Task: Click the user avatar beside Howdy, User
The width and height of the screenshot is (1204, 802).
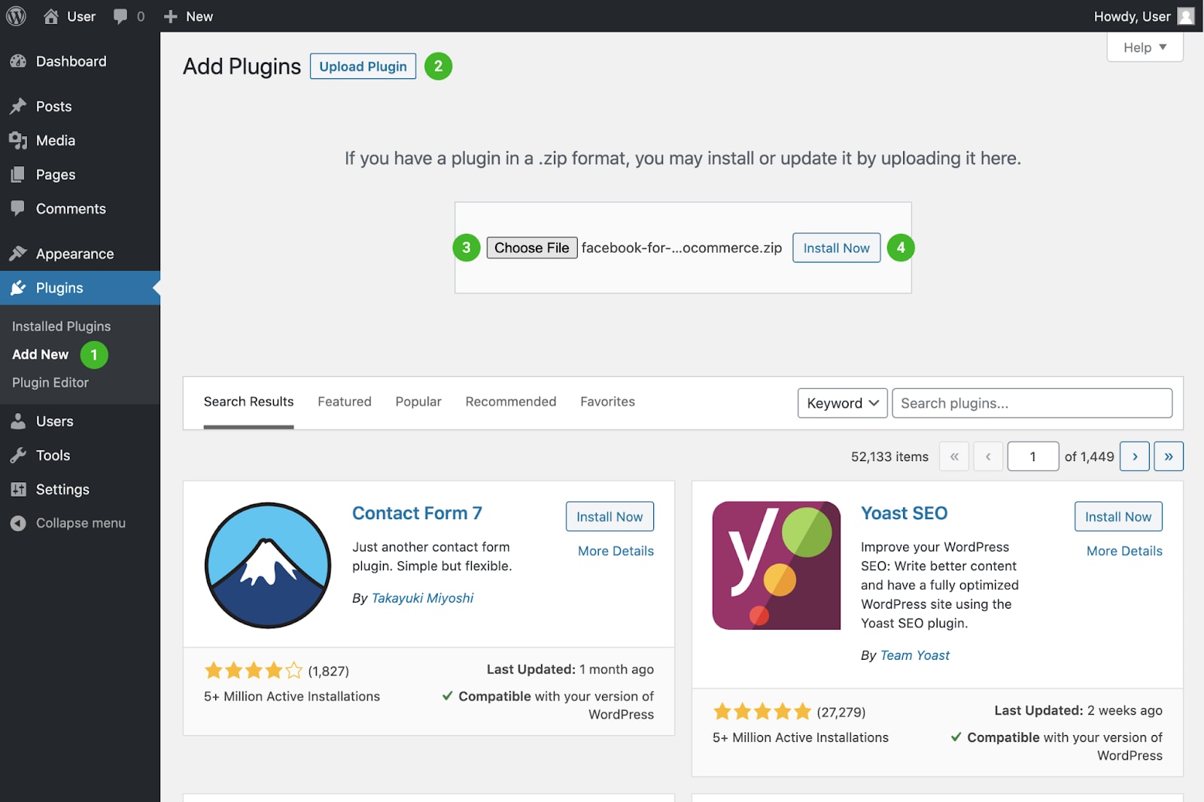Action: pos(1186,16)
